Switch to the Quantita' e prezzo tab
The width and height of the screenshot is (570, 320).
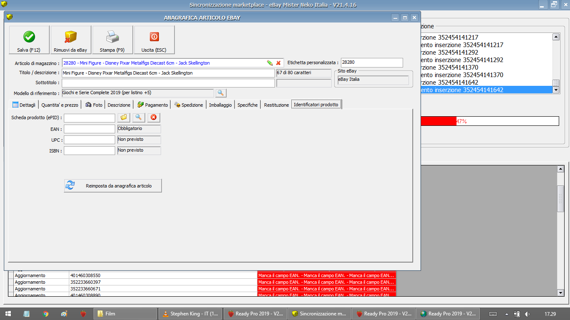pyautogui.click(x=60, y=105)
